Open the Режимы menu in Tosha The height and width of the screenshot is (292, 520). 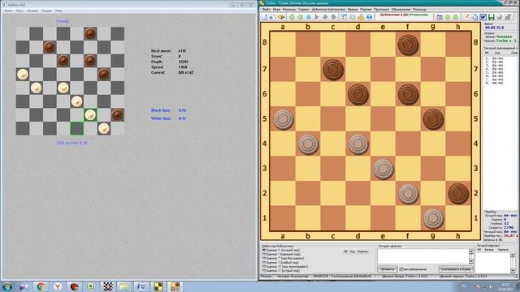pos(289,10)
